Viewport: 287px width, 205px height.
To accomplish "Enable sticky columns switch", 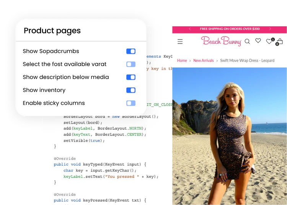I will 131,103.
